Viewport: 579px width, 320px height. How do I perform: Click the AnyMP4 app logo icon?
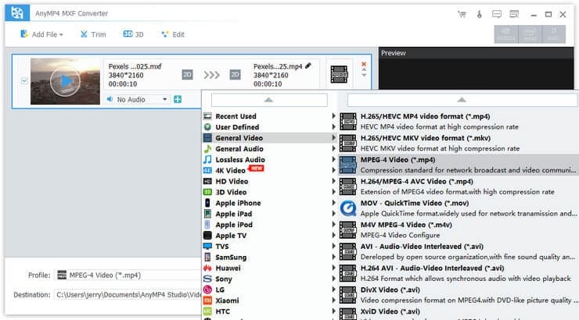tap(17, 13)
